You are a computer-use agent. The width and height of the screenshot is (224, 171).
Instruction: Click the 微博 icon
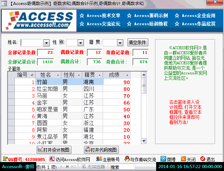(x=163, y=159)
